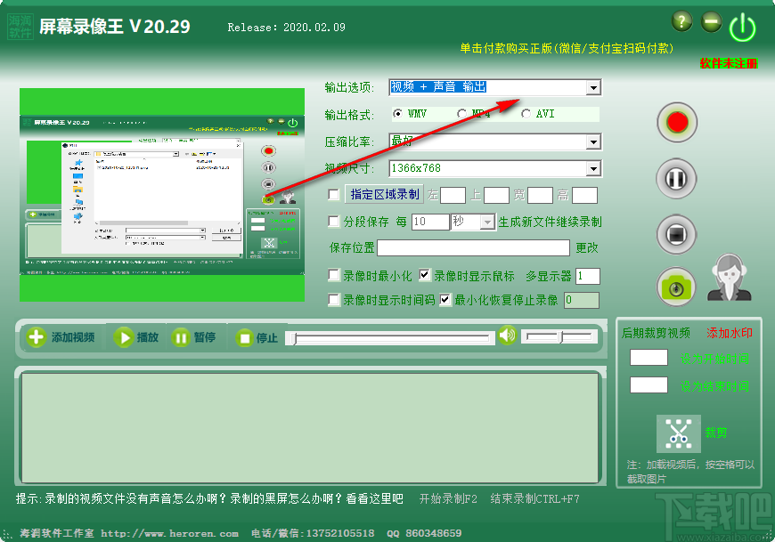Select AVI output format
The image size is (775, 542).
526,114
